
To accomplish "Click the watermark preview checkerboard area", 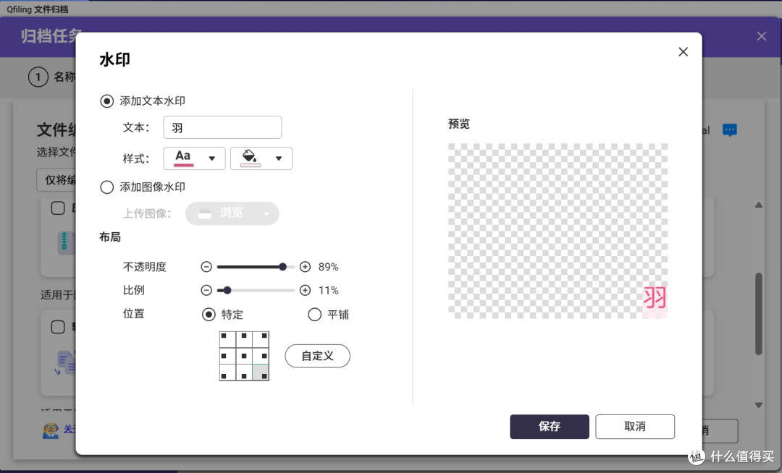I will tap(558, 231).
